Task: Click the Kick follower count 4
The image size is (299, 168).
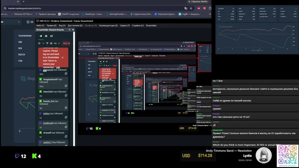Action: click(36, 156)
